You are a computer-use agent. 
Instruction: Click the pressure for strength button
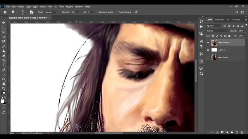136,12
